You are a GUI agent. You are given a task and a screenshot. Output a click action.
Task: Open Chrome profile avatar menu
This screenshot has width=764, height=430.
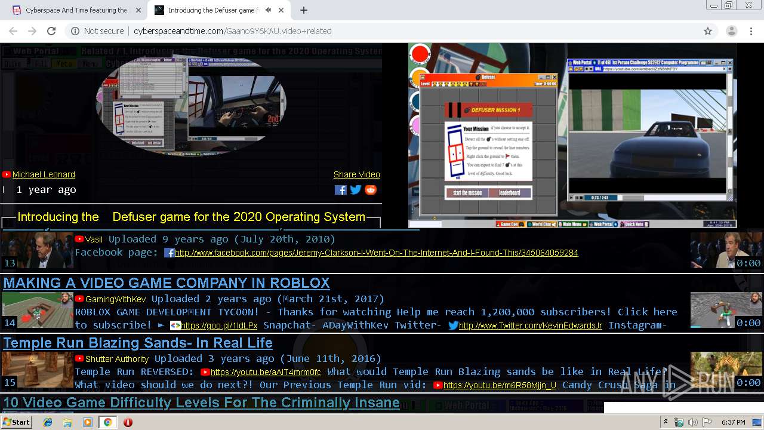pos(731,31)
